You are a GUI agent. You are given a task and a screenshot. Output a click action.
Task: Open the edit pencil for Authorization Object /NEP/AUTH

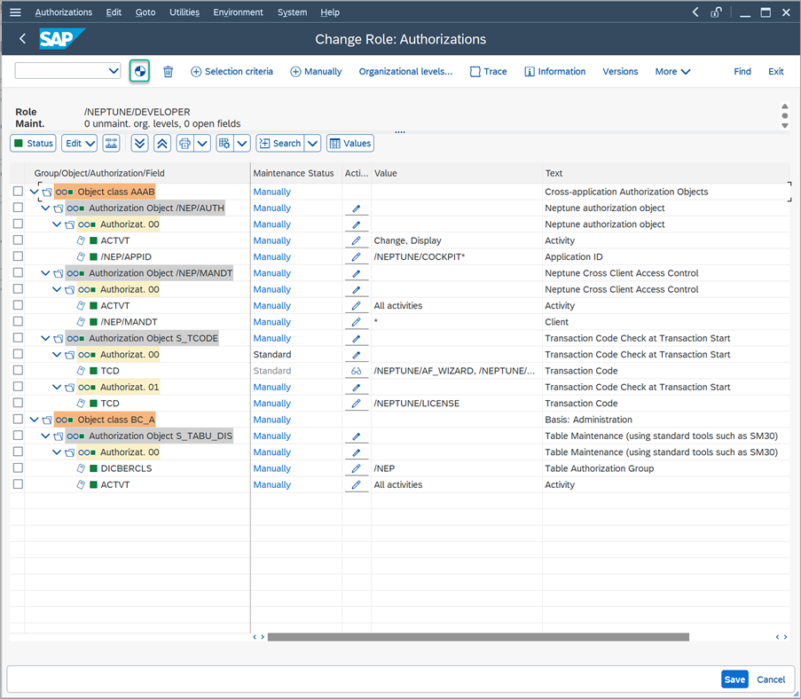[x=357, y=208]
